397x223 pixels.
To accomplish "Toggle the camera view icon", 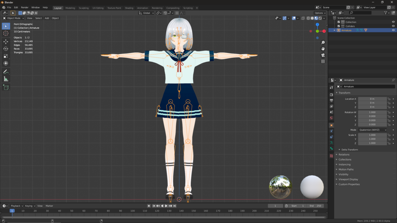I will [x=323, y=55].
